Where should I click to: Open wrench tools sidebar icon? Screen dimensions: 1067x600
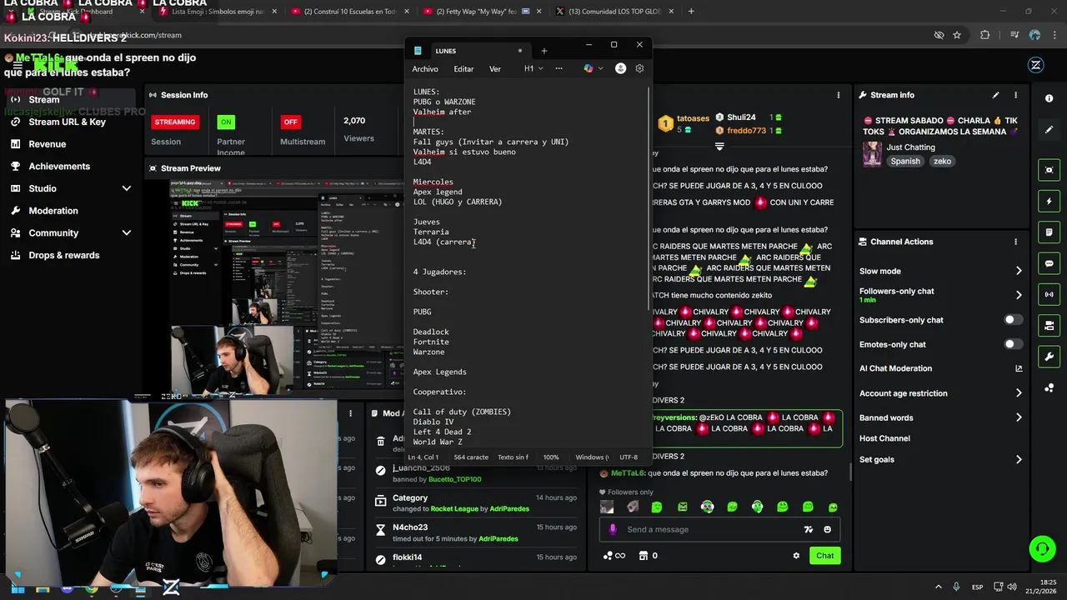click(1049, 357)
